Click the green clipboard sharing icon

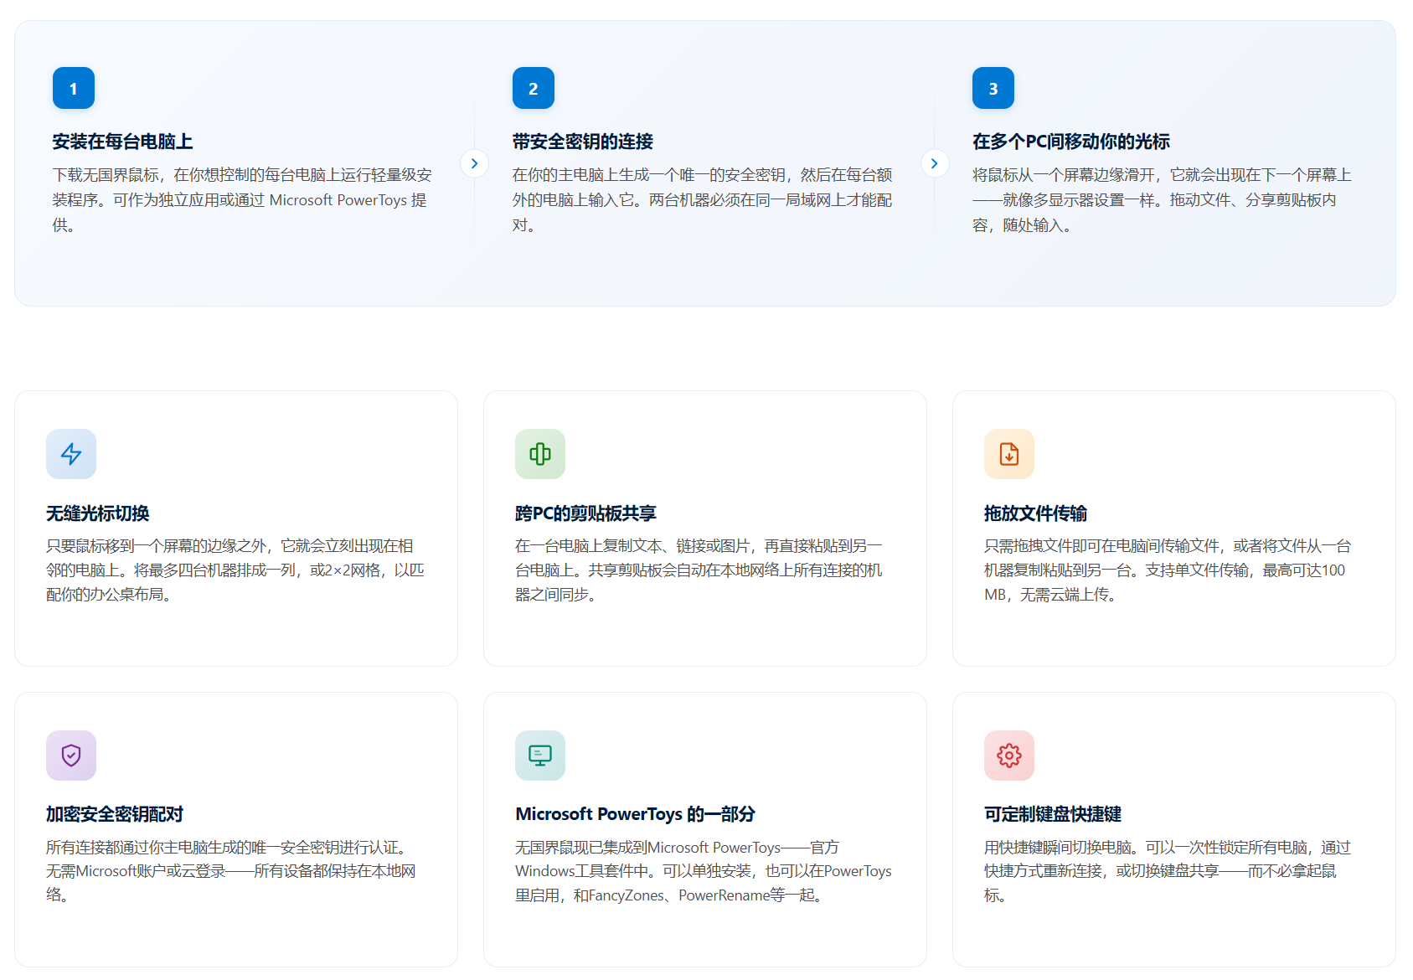[x=540, y=454]
